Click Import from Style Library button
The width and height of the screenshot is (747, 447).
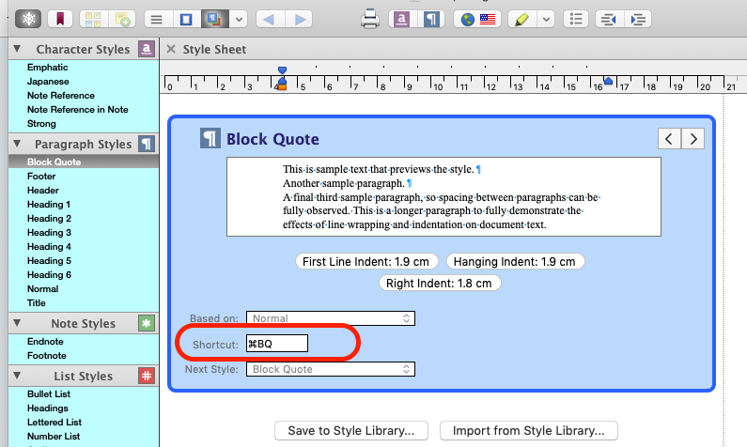pyautogui.click(x=529, y=431)
